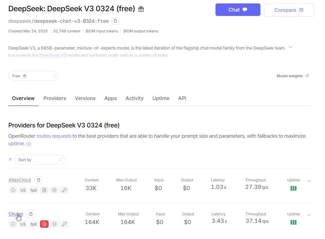Click the AtlasCloud key icon
325x239 pixels.
pyautogui.click(x=64, y=190)
